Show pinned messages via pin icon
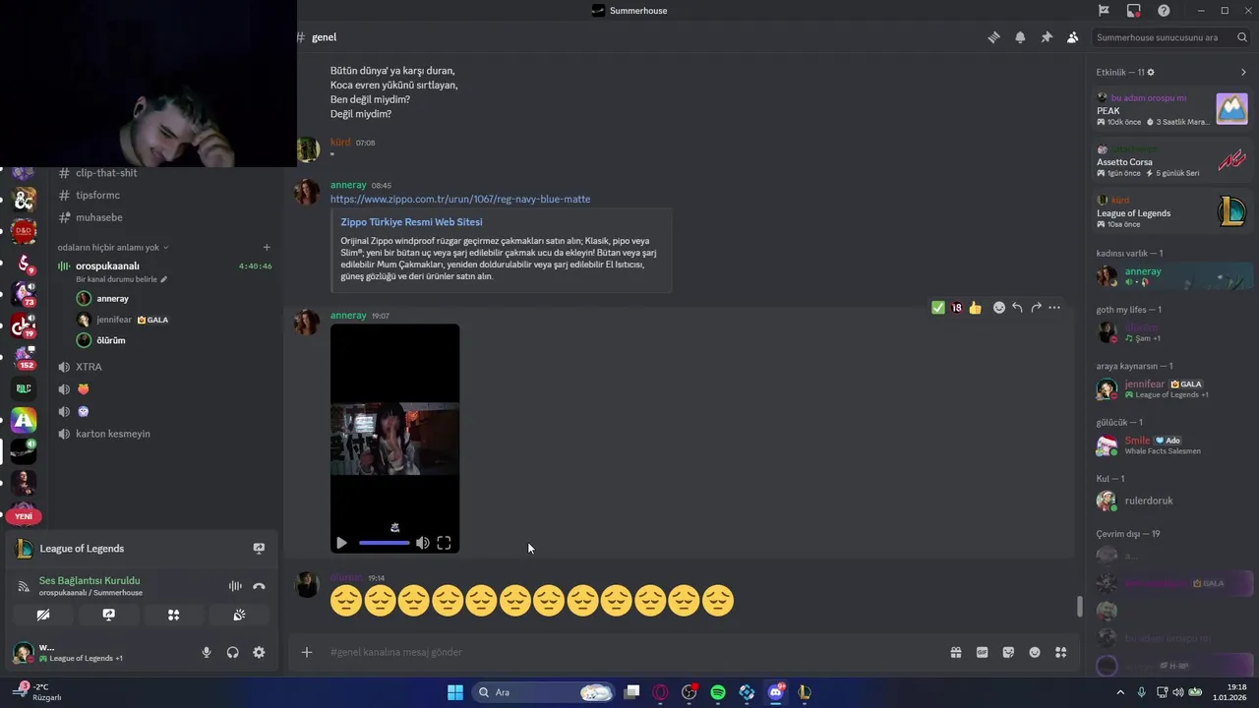Image resolution: width=1259 pixels, height=708 pixels. tap(1047, 37)
